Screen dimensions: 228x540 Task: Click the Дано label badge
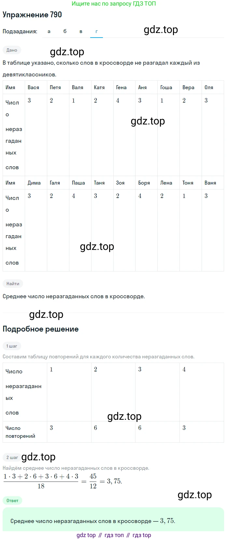pos(12,50)
